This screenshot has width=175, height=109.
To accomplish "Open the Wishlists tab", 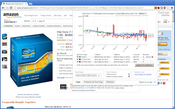I will (x=110, y=82).
